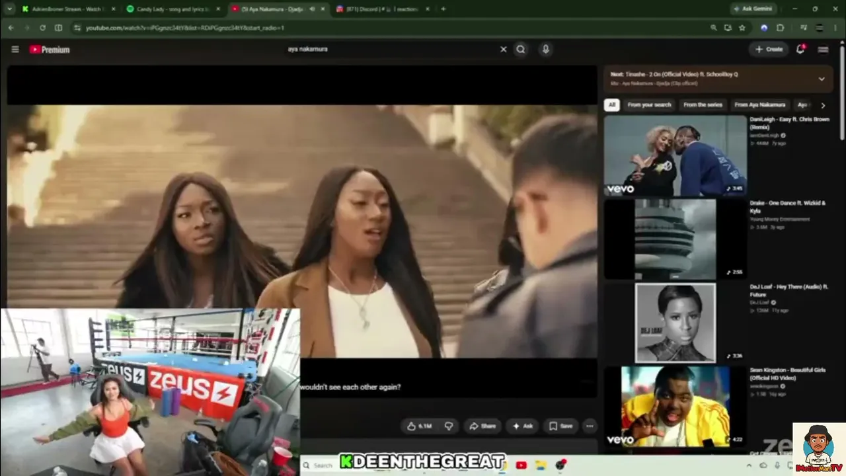Open the Windows taskbar Search box
This screenshot has height=476, width=846.
tap(320, 465)
